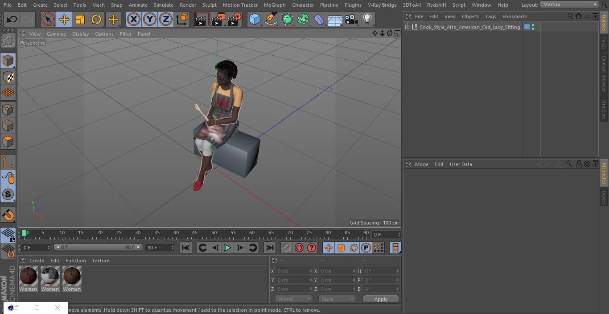
Task: Enable the Axis mode icon
Action: (x=8, y=162)
